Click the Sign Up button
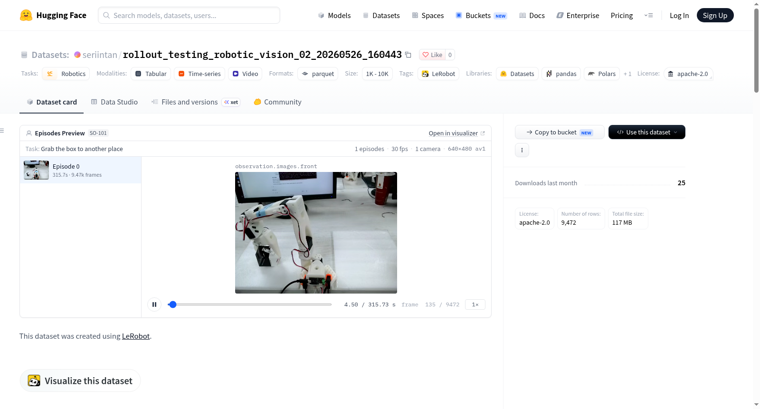Screen dimensions: 760x409 pos(715,15)
